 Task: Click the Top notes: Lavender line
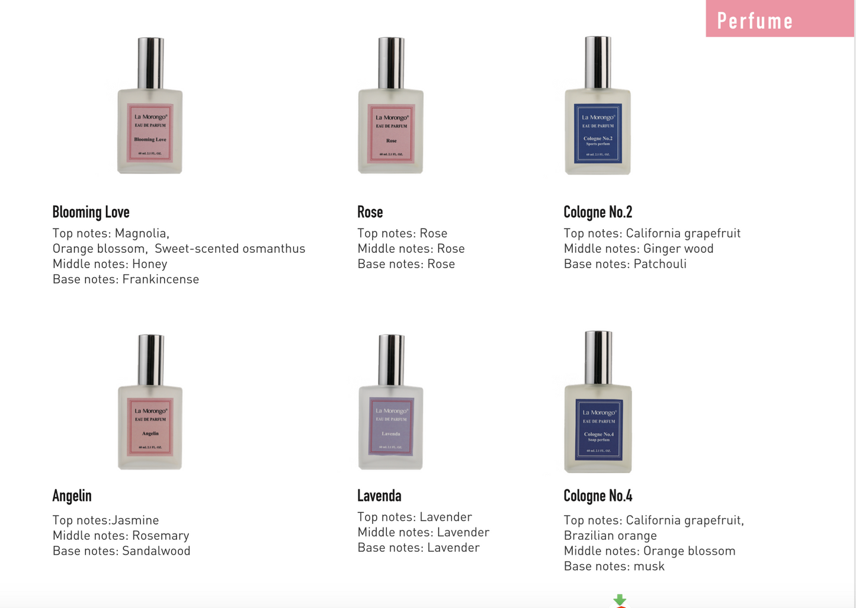(415, 517)
